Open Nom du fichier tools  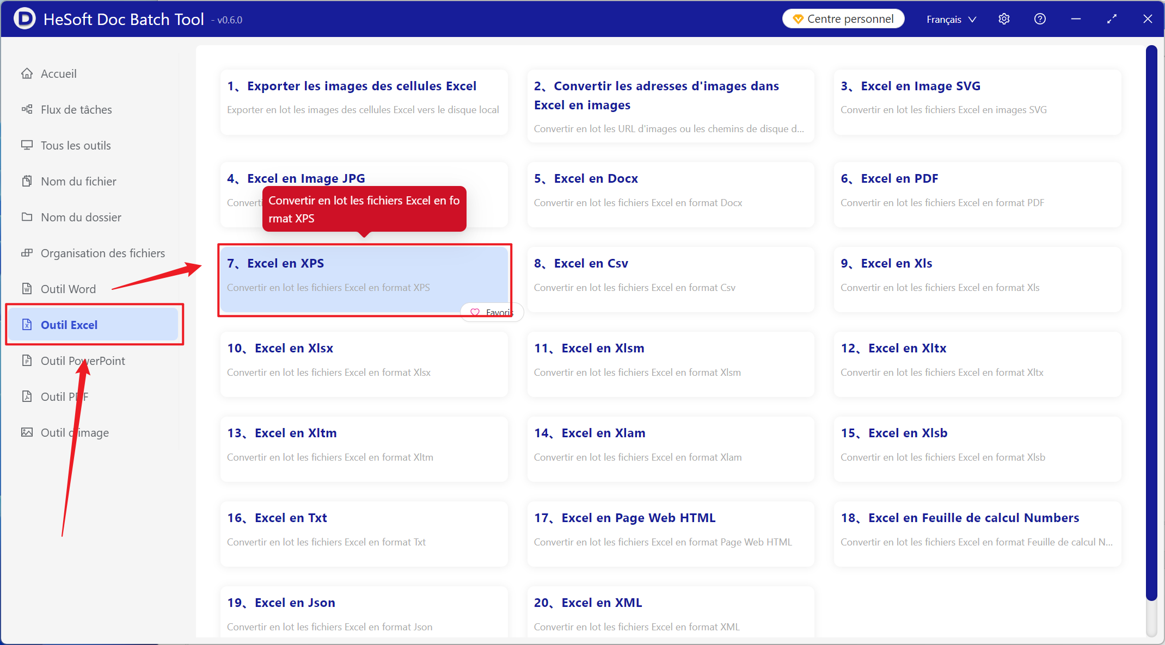94,181
